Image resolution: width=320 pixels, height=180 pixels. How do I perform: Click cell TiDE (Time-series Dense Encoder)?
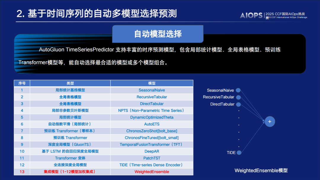(x=152, y=165)
